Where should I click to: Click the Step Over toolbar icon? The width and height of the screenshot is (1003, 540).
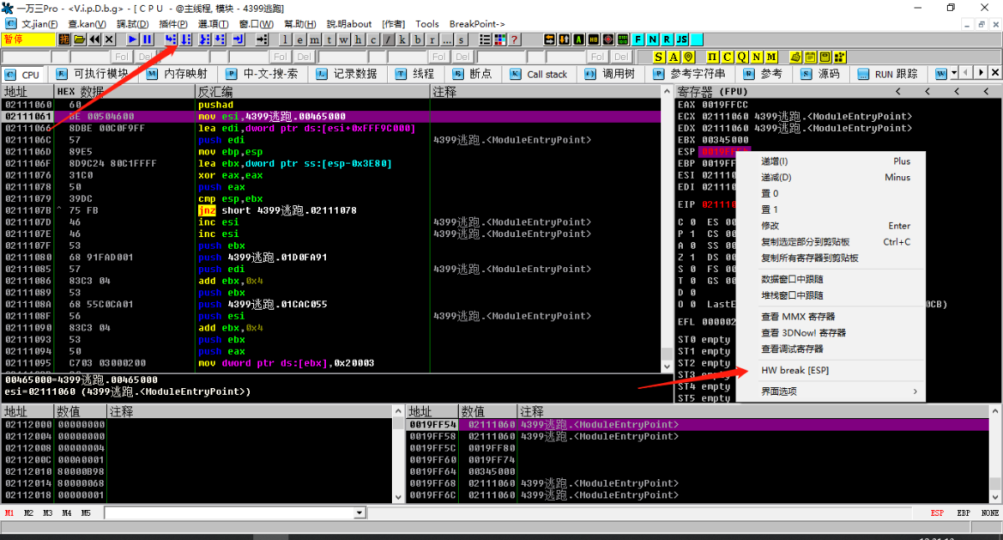pyautogui.click(x=186, y=39)
